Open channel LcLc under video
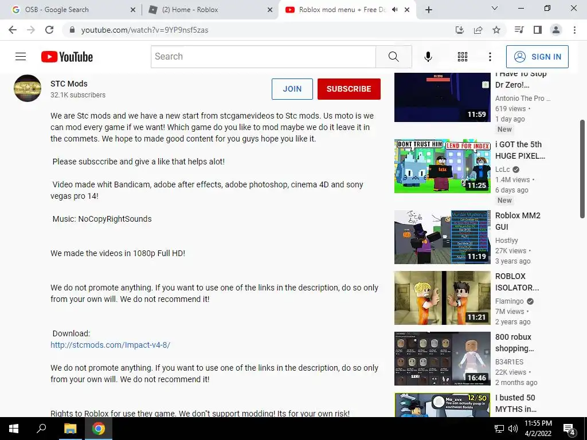Screen dimensions: 587x440 click(502, 170)
